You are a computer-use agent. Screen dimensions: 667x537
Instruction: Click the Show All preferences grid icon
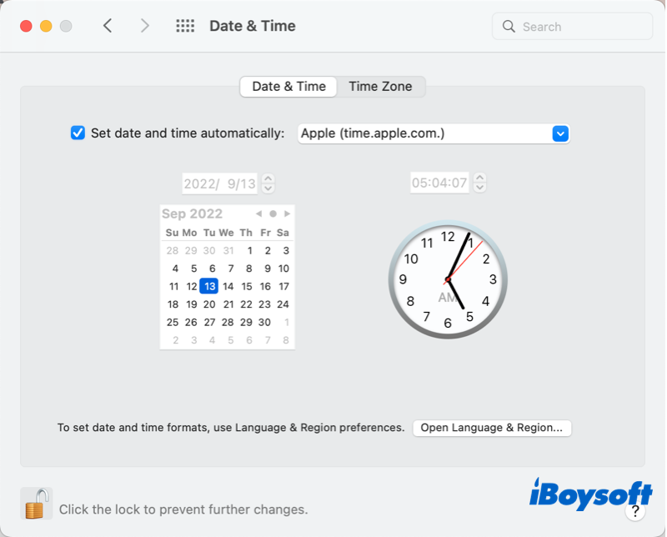pyautogui.click(x=185, y=26)
